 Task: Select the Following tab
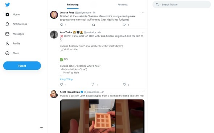click(x=73, y=5)
